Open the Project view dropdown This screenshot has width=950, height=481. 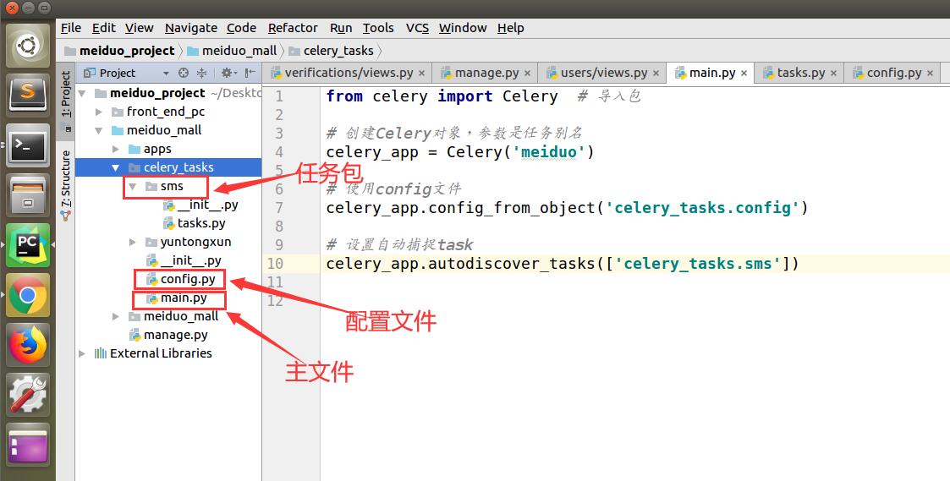(166, 74)
